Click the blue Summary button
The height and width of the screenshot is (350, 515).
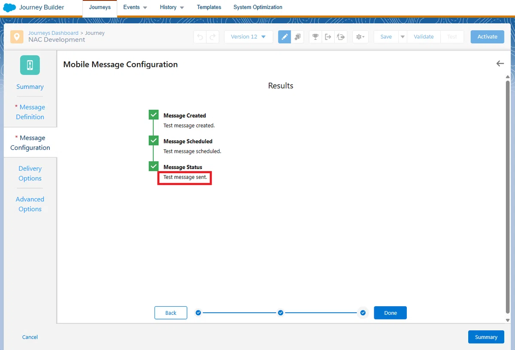(x=486, y=337)
